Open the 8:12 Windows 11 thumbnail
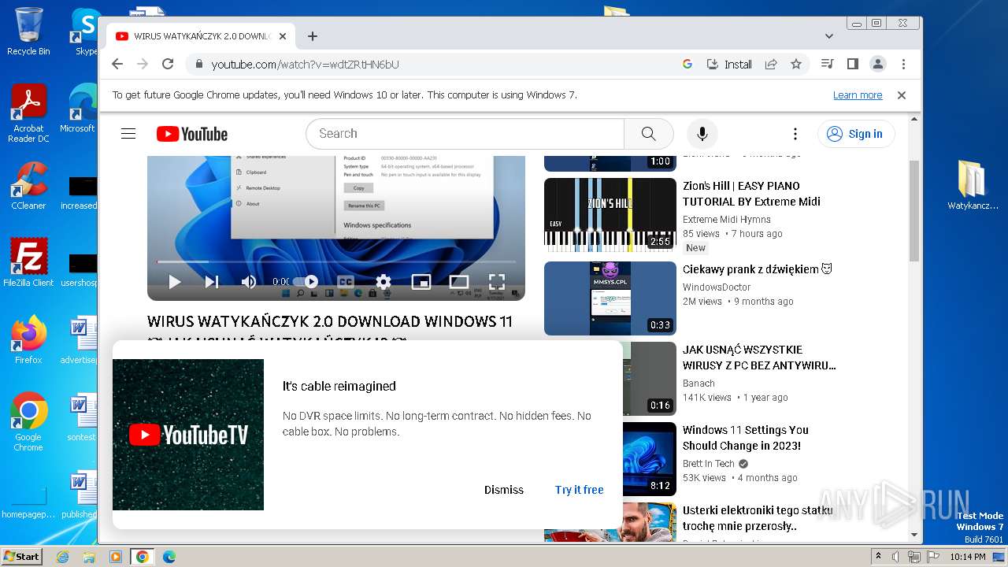The height and width of the screenshot is (567, 1008). (x=649, y=459)
